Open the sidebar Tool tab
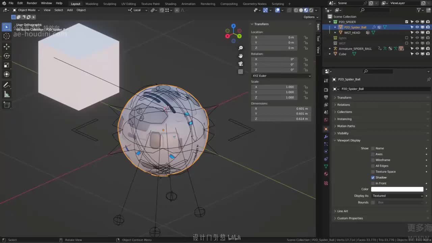 point(318,39)
